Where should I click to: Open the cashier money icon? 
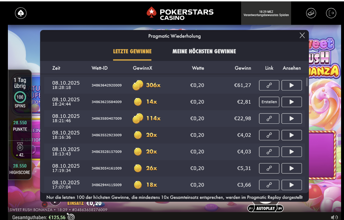[311, 13]
